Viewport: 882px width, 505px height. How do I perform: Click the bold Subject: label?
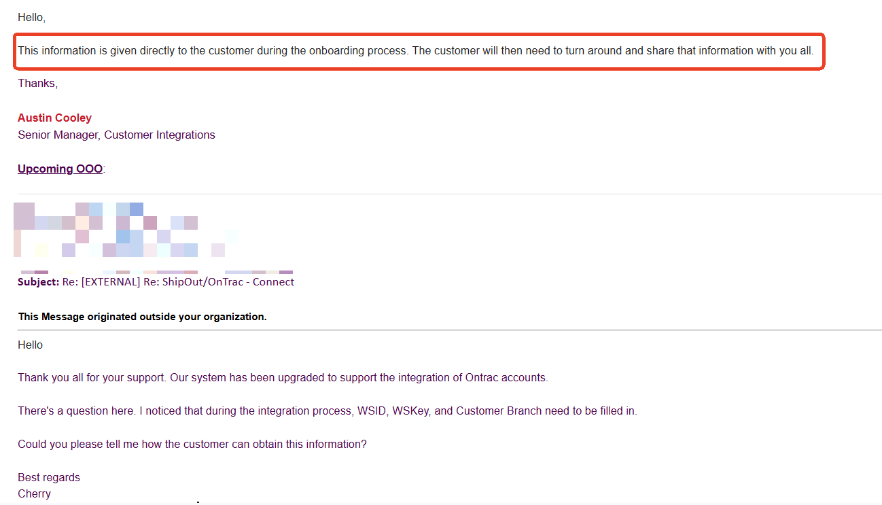coord(39,282)
